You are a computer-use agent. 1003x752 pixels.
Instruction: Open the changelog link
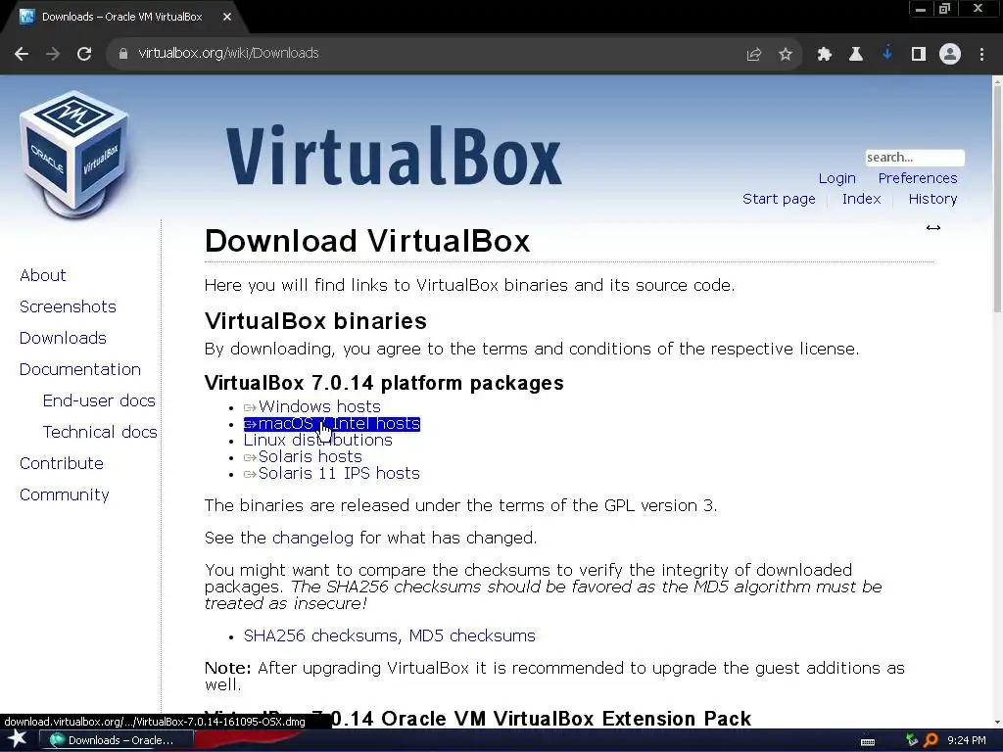click(312, 538)
